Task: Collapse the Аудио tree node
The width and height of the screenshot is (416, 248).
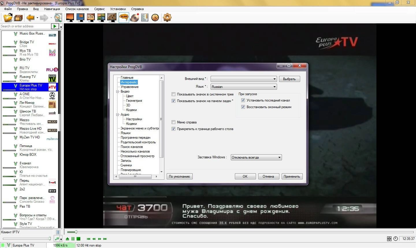Action: [118, 114]
